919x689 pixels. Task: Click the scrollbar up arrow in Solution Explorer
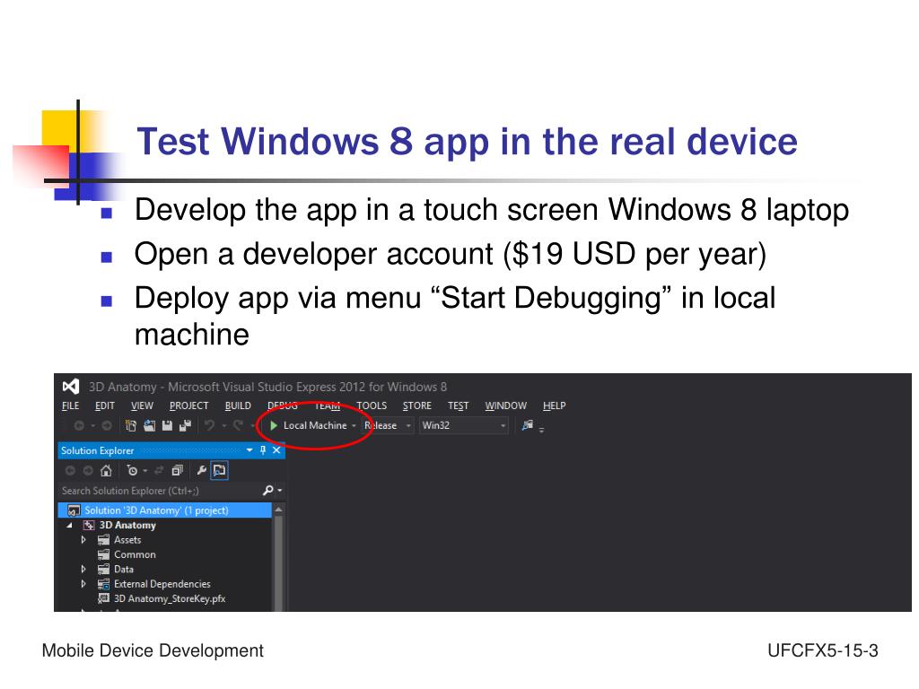pos(279,510)
